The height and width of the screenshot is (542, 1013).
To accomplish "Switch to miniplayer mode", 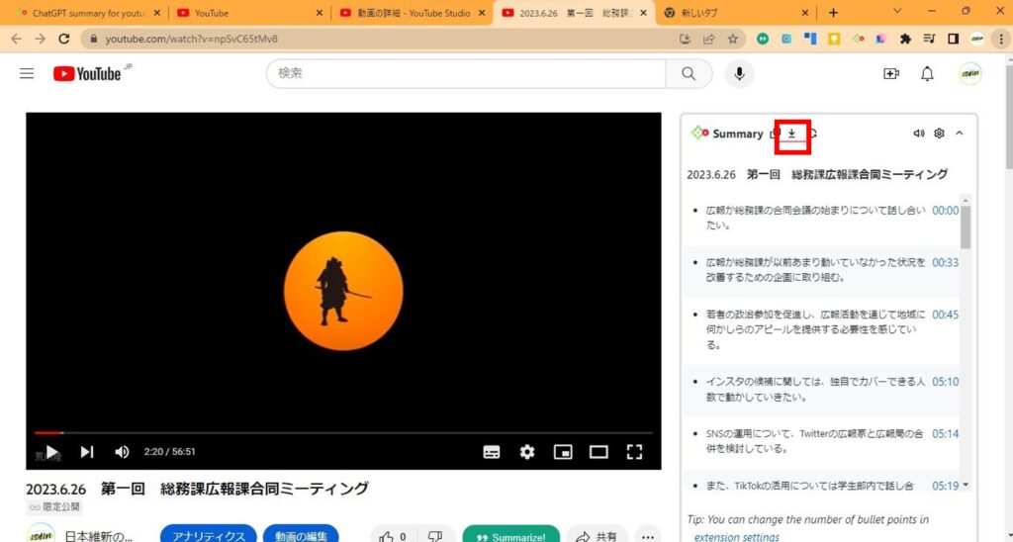I will pos(563,452).
